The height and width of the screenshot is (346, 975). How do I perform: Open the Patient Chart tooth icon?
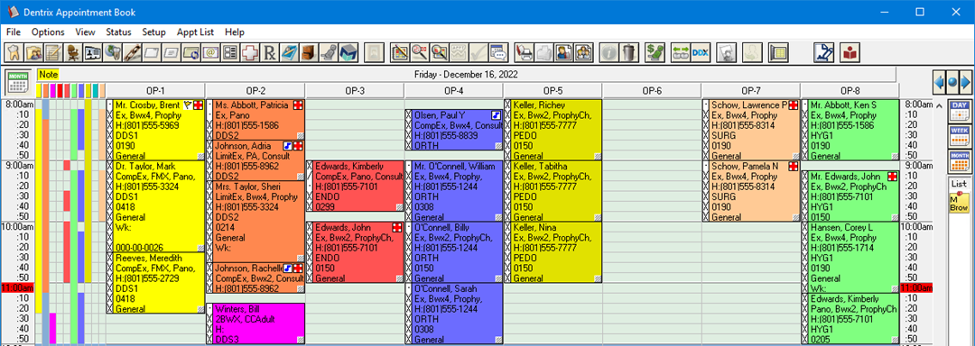tap(14, 52)
